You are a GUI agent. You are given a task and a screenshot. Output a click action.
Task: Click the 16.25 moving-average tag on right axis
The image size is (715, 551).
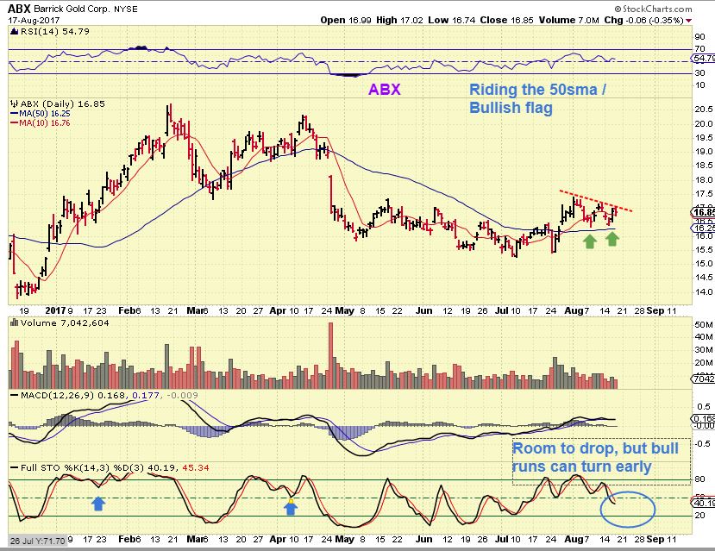[x=703, y=228]
